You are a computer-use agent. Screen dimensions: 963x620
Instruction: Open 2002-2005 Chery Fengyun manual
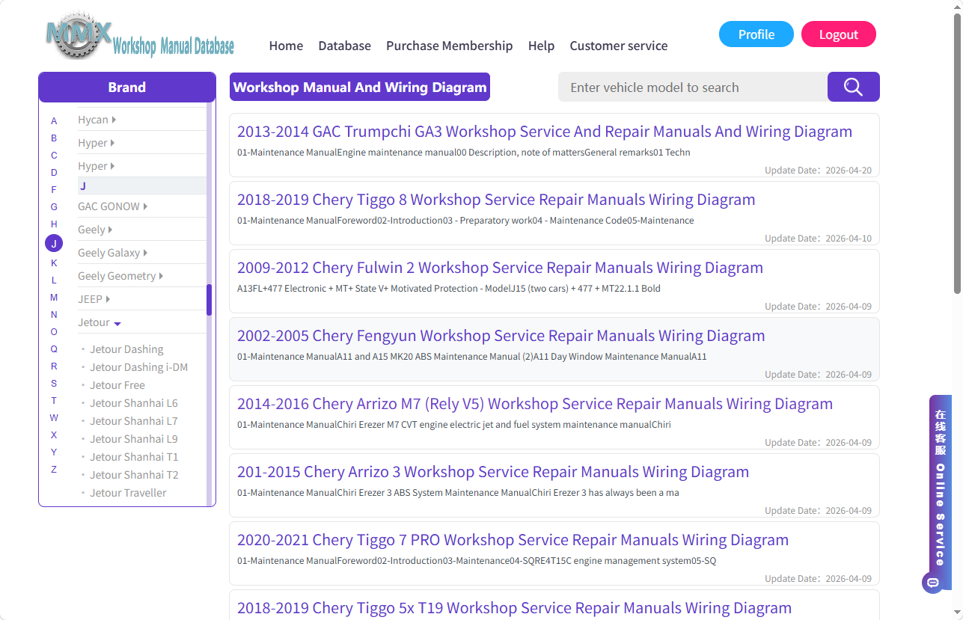(x=501, y=336)
